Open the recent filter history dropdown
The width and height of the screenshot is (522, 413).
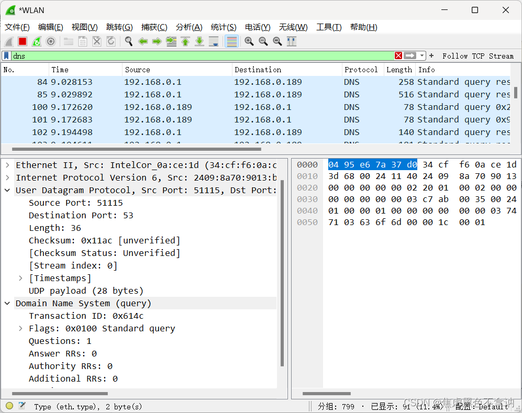[422, 55]
